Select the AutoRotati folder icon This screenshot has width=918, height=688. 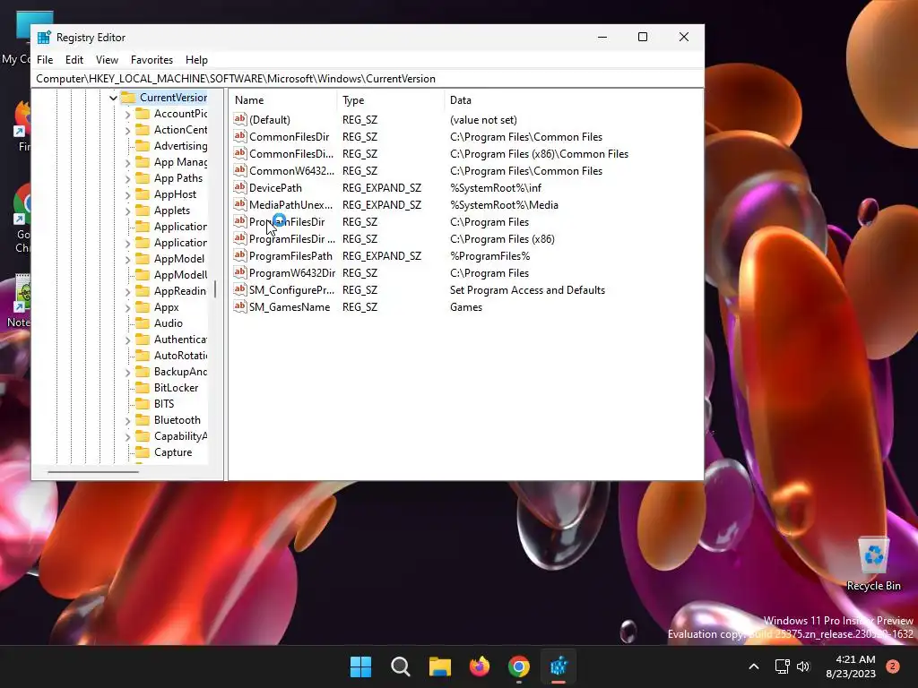coord(143,355)
